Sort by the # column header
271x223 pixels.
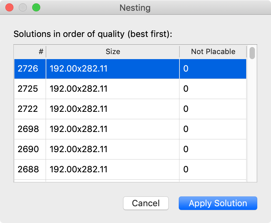[x=30, y=52]
